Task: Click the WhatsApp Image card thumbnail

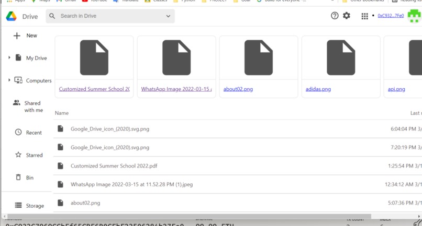Action: click(x=176, y=57)
